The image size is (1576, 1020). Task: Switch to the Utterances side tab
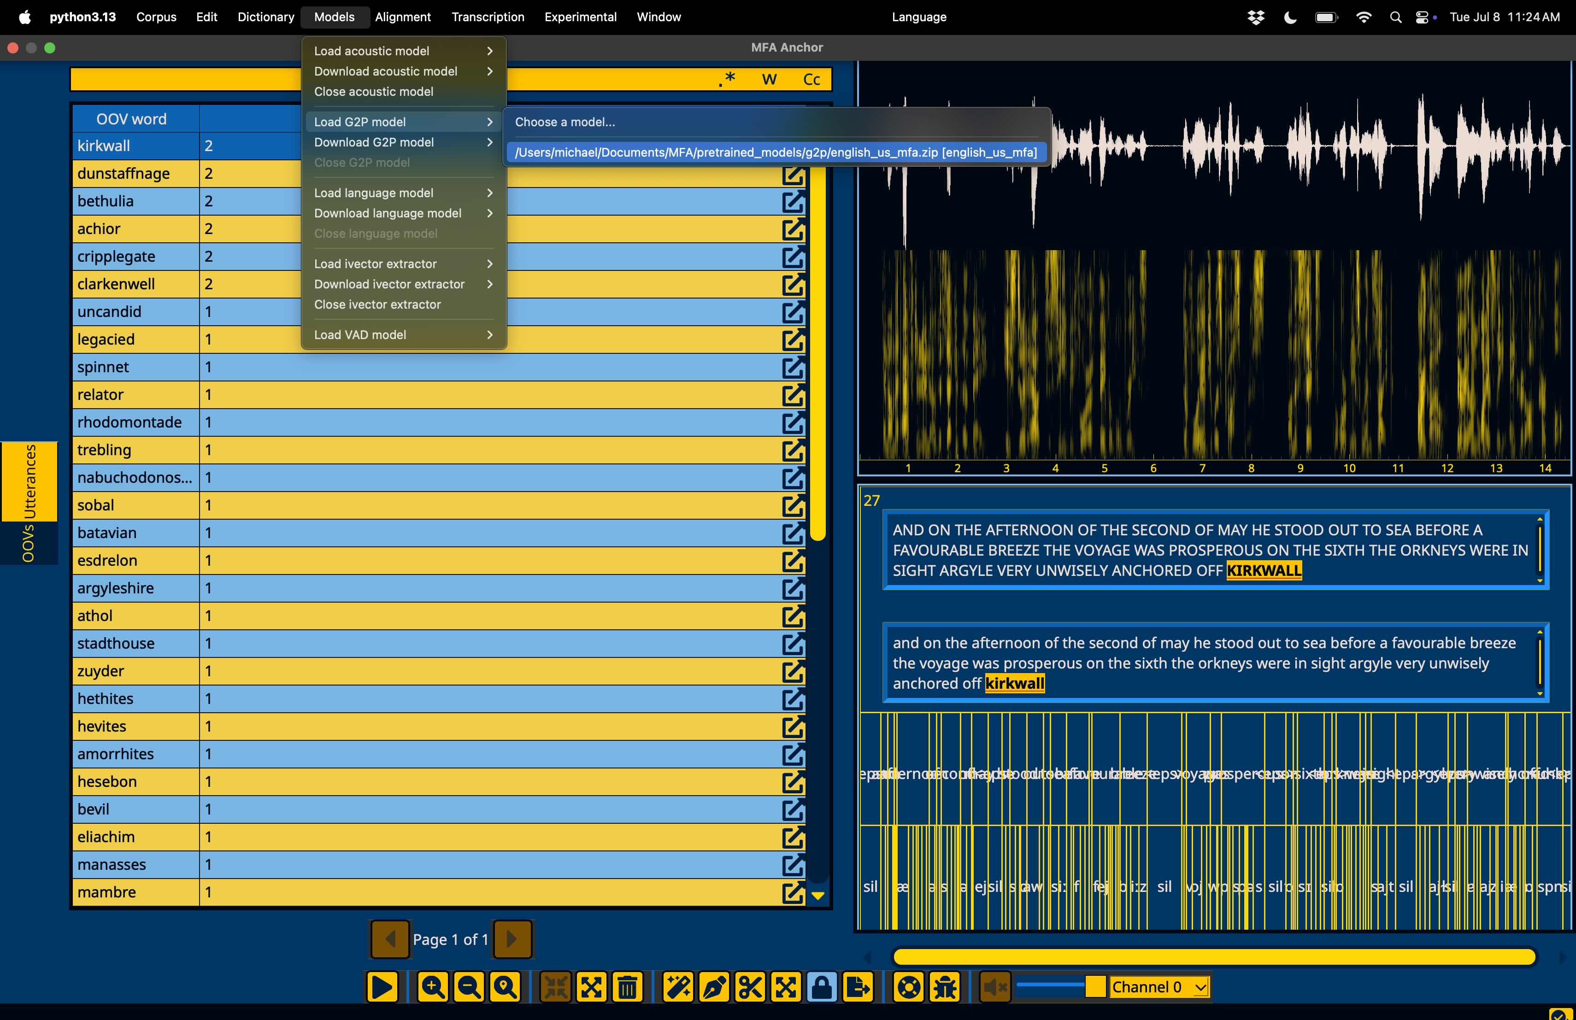(x=29, y=481)
